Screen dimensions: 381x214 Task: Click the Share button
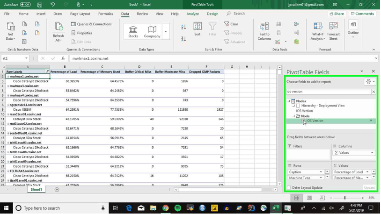[337, 14]
